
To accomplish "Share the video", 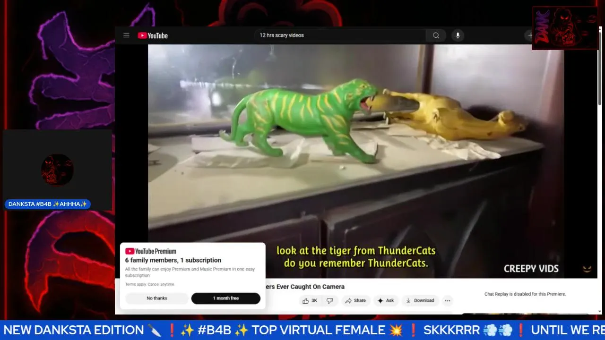I will [355, 300].
